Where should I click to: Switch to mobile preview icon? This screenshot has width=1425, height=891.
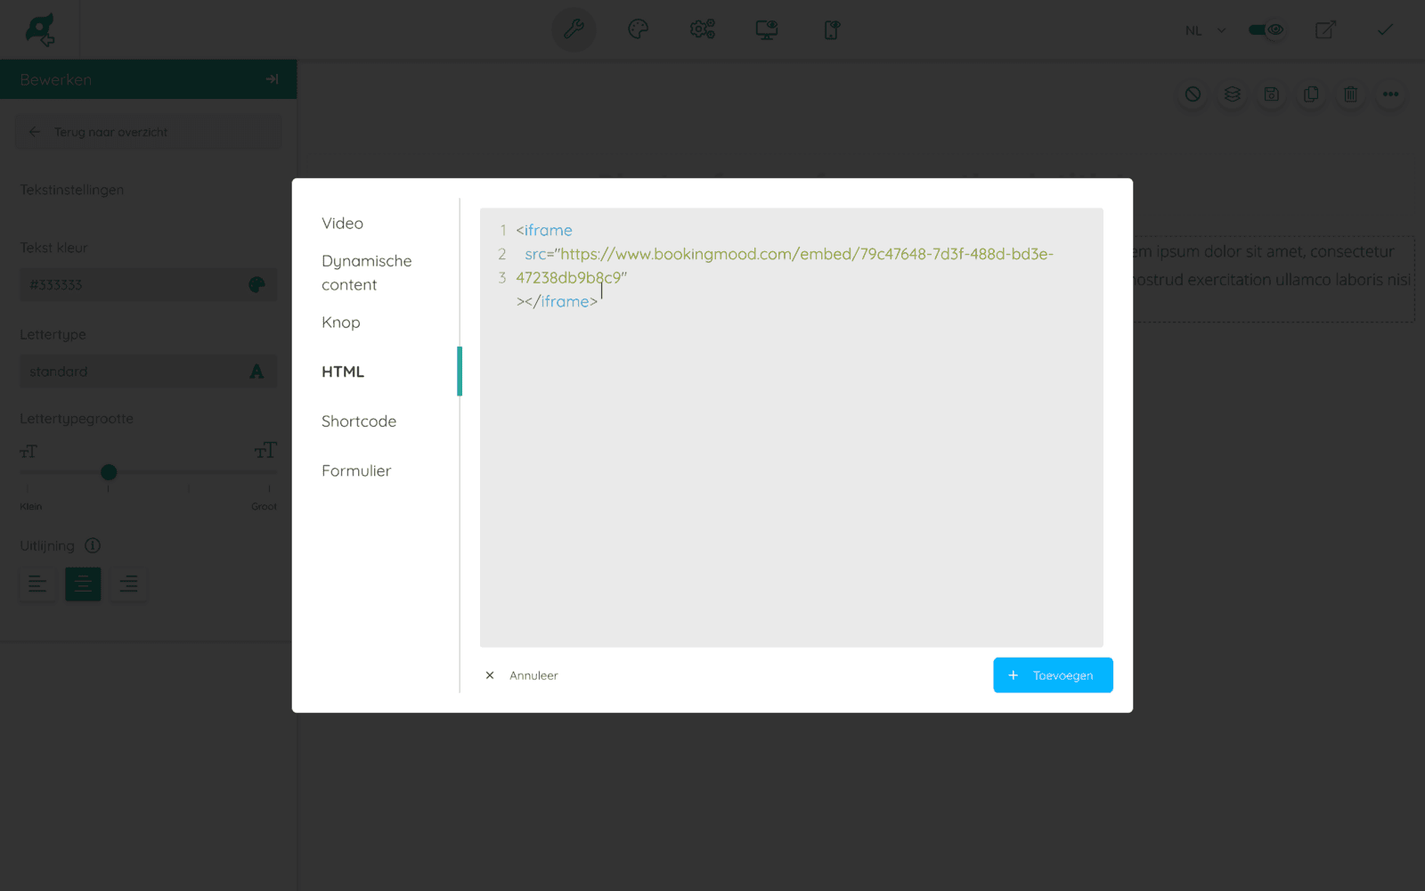[x=830, y=29]
